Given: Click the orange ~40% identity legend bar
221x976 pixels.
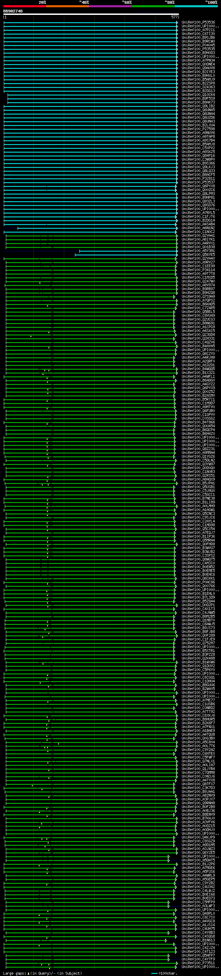Looking at the screenshot, I should [68, 6].
